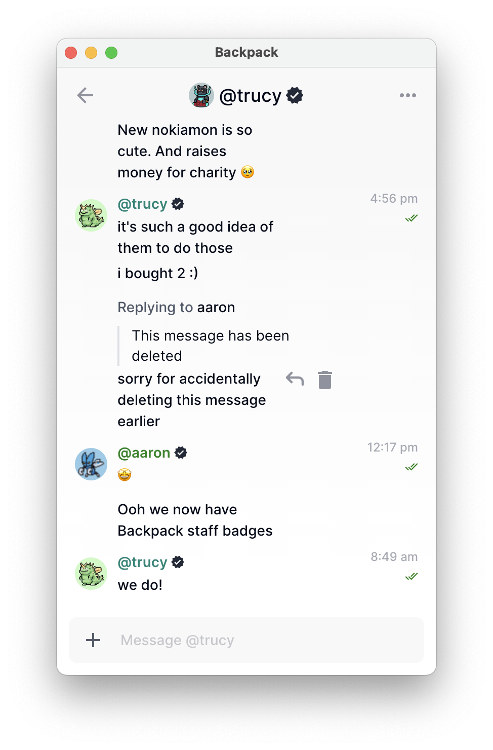This screenshot has height=750, width=493.
Task: Expand the 'Replying to aaron' quoted message
Action: click(211, 345)
